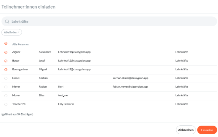This screenshot has height=137, width=218.
Task: Click the first name Fabian
Action: [43, 87]
